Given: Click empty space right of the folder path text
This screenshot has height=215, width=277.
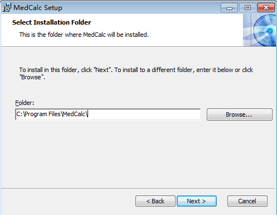Looking at the screenshot, I should click(144, 114).
